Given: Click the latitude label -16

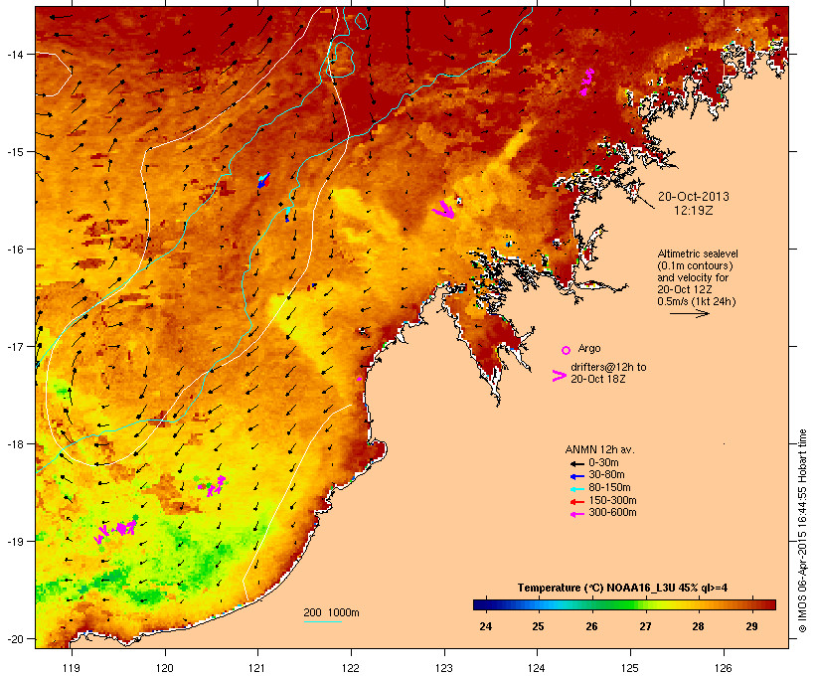Looking at the screenshot, I should [15, 250].
